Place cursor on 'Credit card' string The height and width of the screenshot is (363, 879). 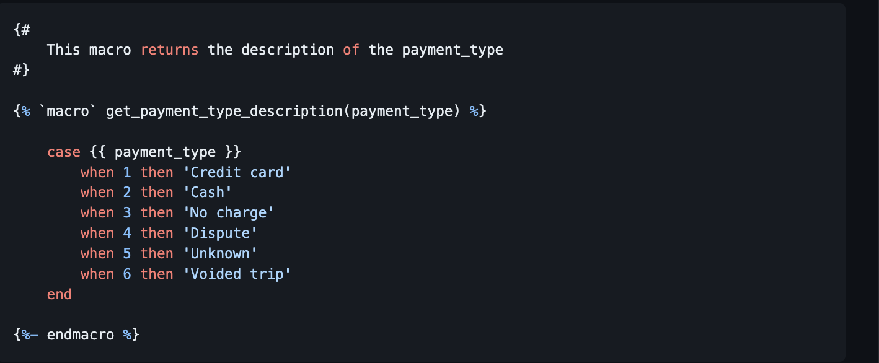click(x=237, y=172)
